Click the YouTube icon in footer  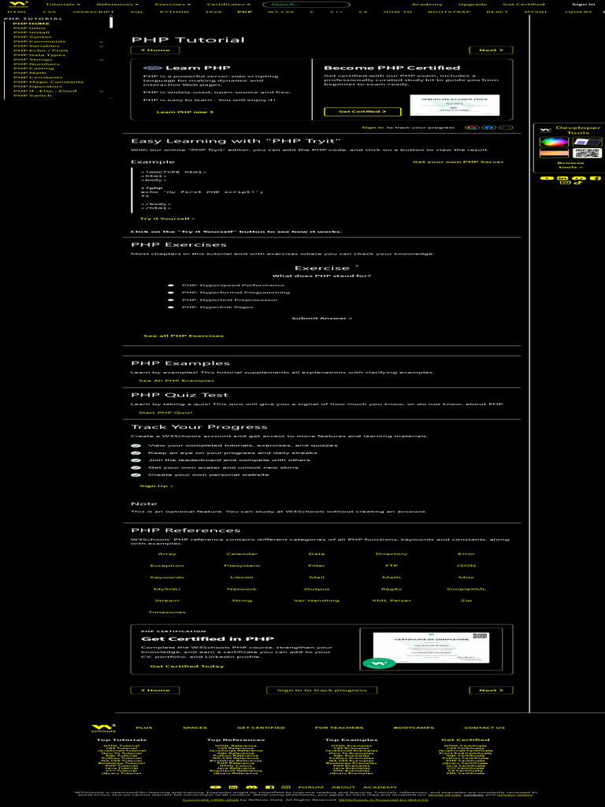[x=216, y=787]
